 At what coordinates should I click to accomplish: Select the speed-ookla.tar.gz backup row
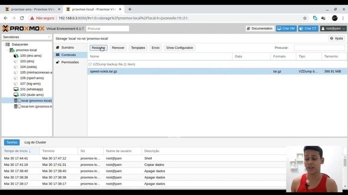pos(217,71)
